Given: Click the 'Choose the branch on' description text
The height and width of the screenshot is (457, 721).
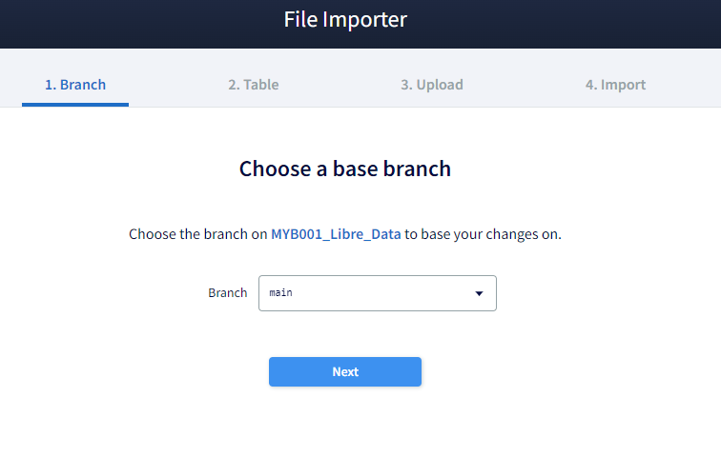Looking at the screenshot, I should click(197, 234).
